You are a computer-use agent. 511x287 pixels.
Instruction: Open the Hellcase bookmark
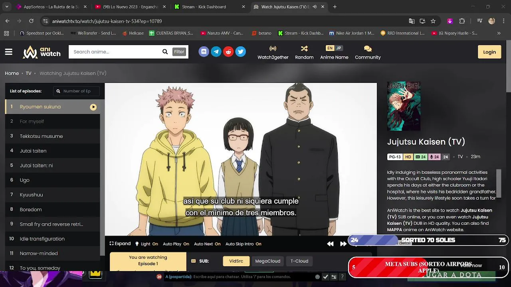(133, 33)
